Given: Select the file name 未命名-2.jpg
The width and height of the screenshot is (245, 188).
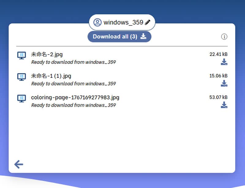Looking at the screenshot, I should (x=47, y=55).
